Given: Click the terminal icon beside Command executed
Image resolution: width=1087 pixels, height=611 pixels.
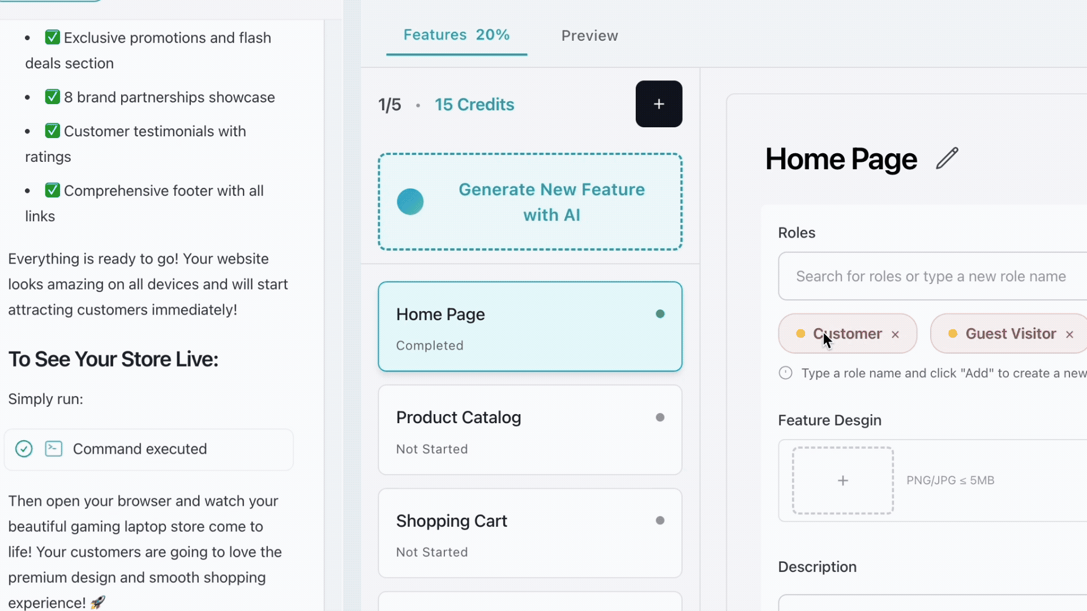Looking at the screenshot, I should tap(53, 449).
